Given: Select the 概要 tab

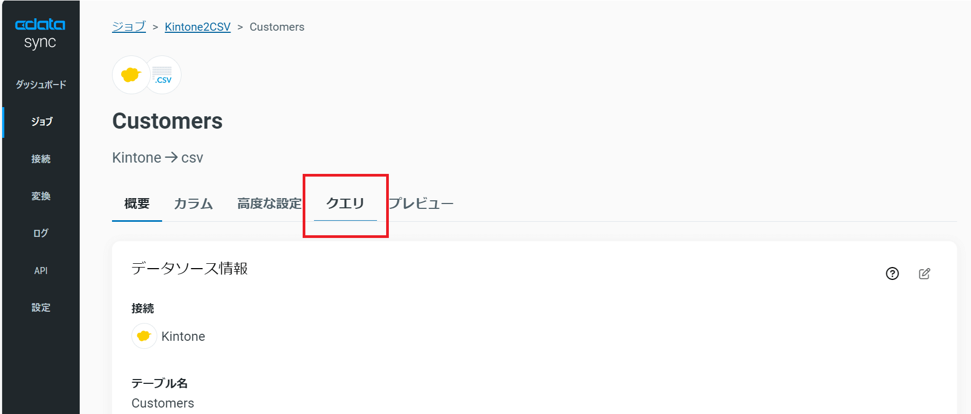Looking at the screenshot, I should [x=137, y=204].
